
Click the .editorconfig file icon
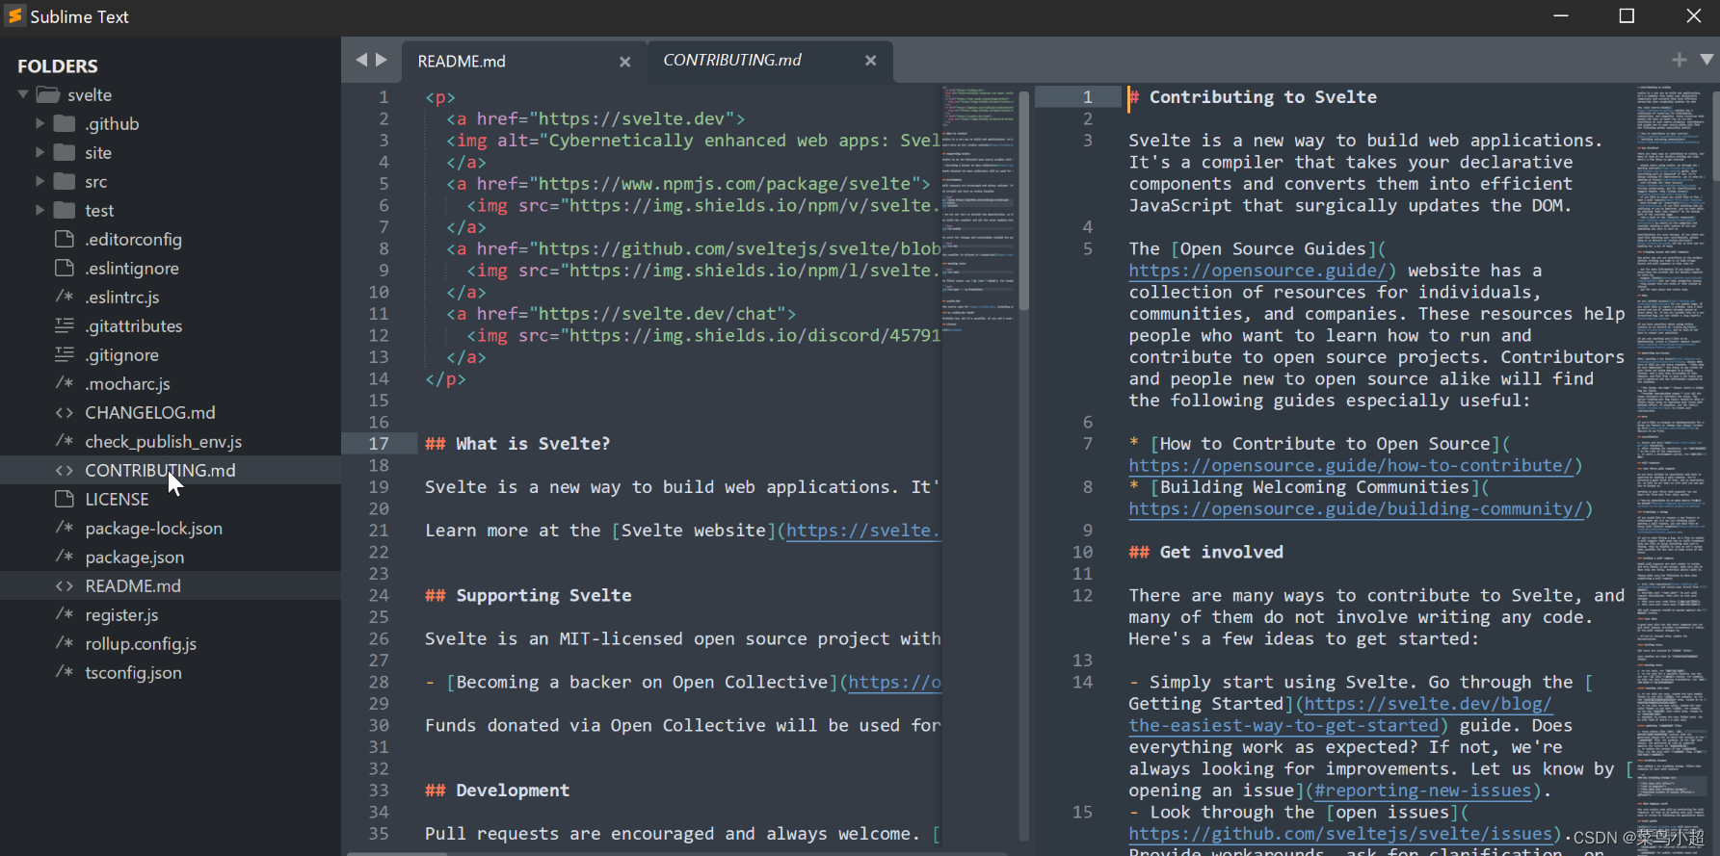pyautogui.click(x=65, y=239)
